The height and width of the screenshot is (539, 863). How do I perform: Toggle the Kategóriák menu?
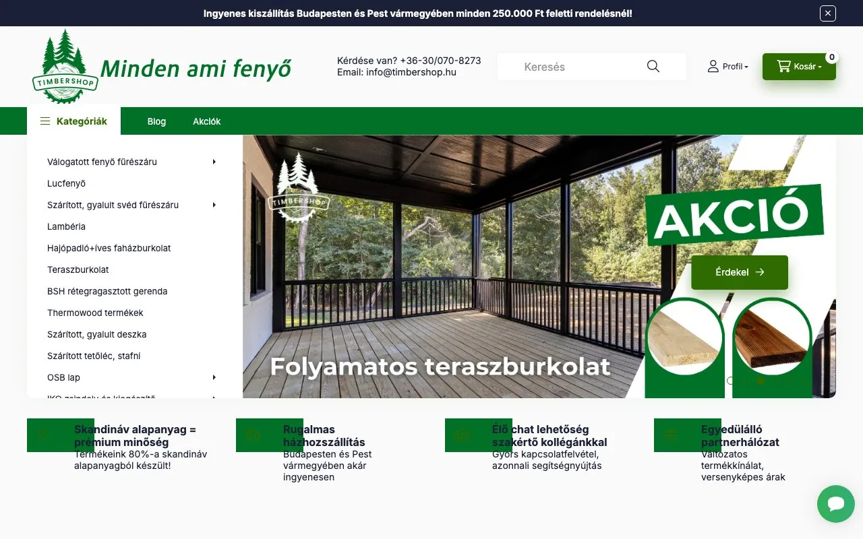click(74, 121)
